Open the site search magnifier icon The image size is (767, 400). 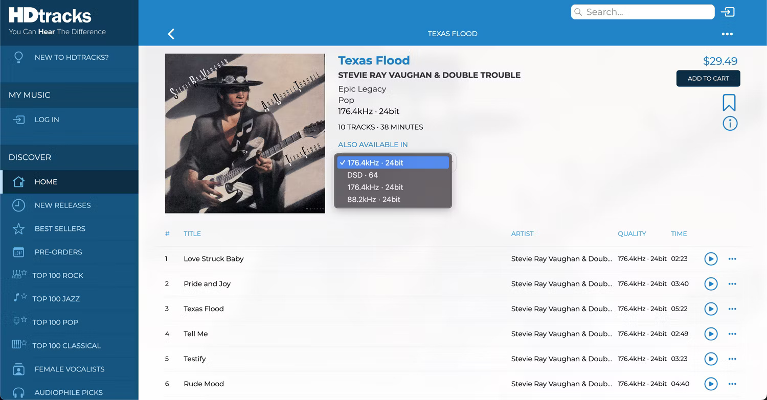click(x=578, y=11)
